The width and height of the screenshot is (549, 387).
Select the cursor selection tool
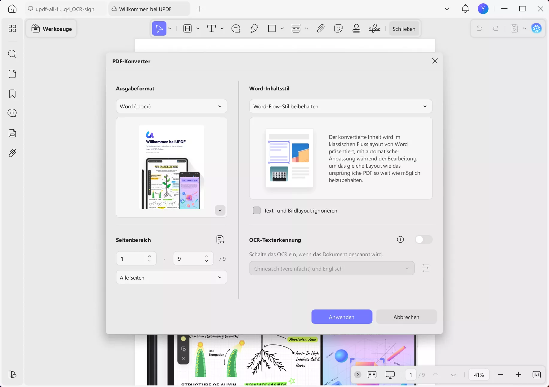coord(159,29)
